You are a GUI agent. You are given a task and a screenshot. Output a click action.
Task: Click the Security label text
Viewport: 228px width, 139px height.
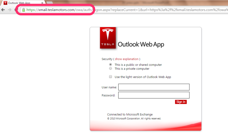107,59
